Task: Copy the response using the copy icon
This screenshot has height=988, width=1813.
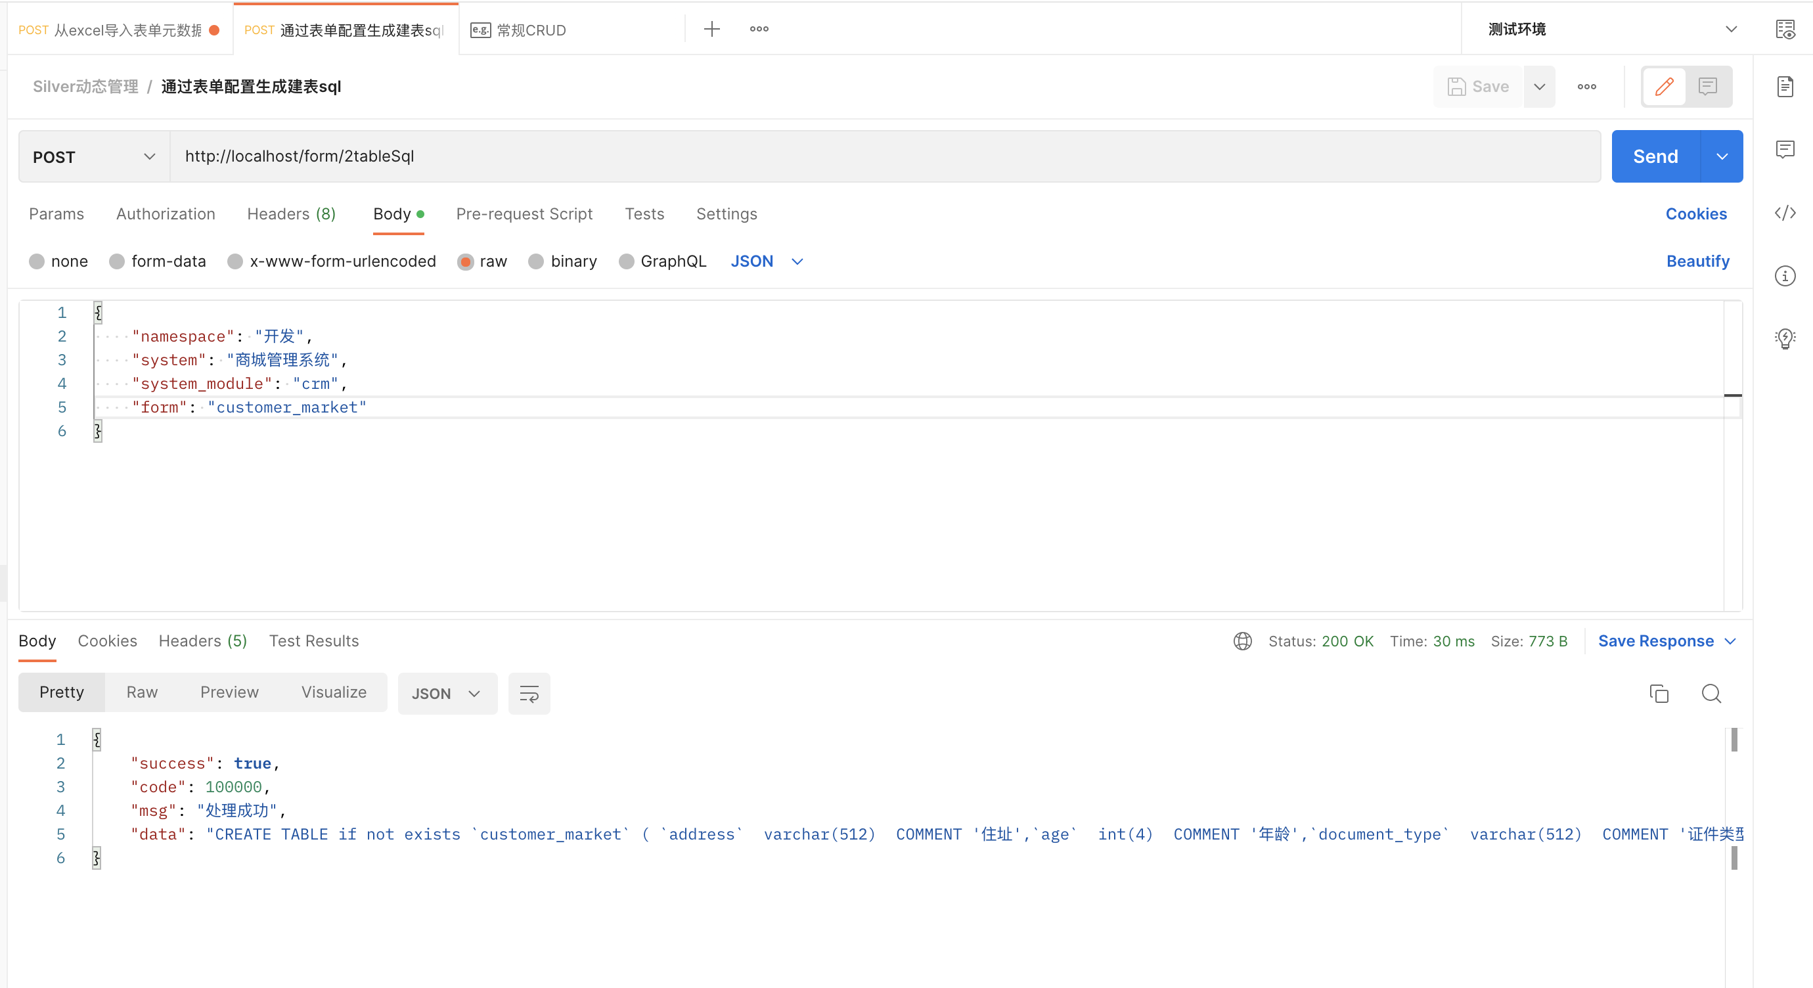Action: pyautogui.click(x=1658, y=693)
